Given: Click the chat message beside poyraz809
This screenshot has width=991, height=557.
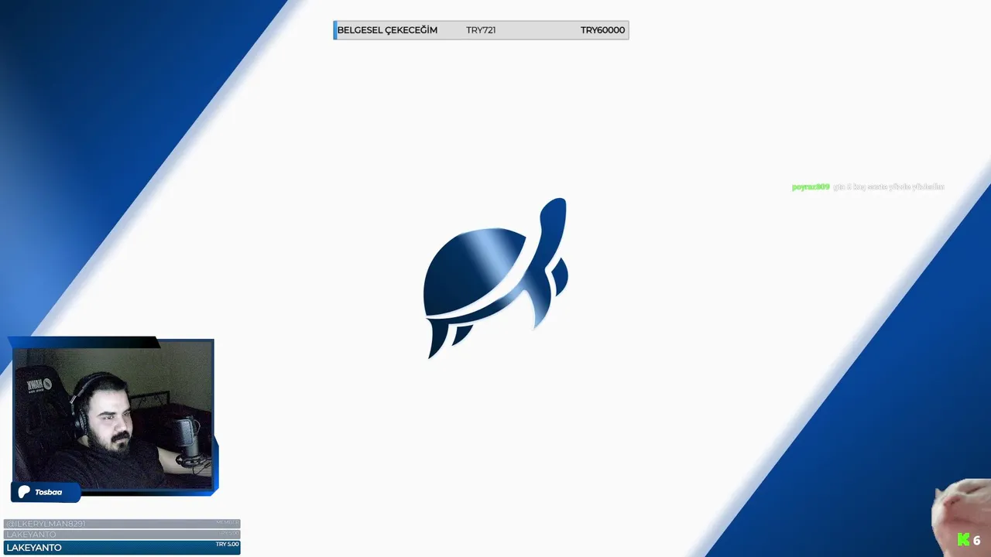Looking at the screenshot, I should point(889,187).
